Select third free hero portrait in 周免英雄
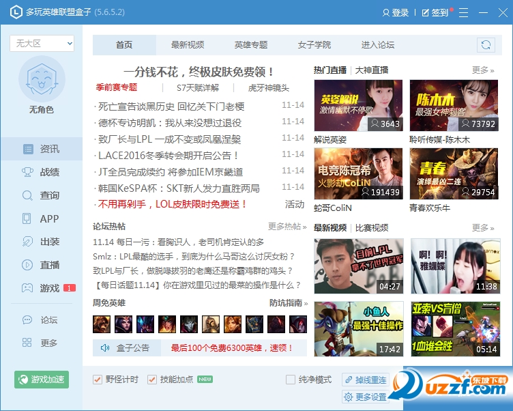Screen dimensions: 513x411 [145, 324]
